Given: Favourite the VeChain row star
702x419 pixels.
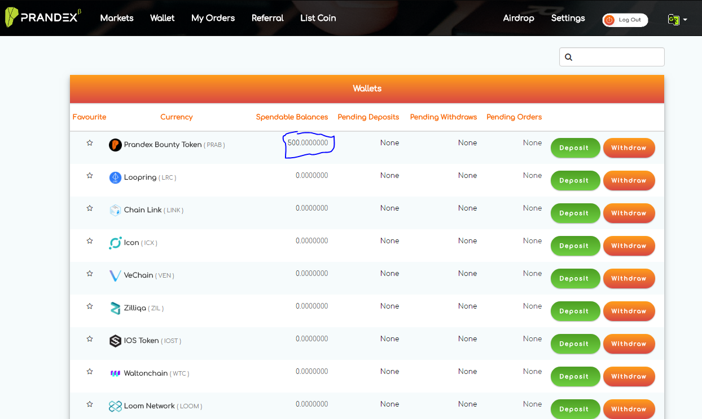Looking at the screenshot, I should pyautogui.click(x=89, y=274).
